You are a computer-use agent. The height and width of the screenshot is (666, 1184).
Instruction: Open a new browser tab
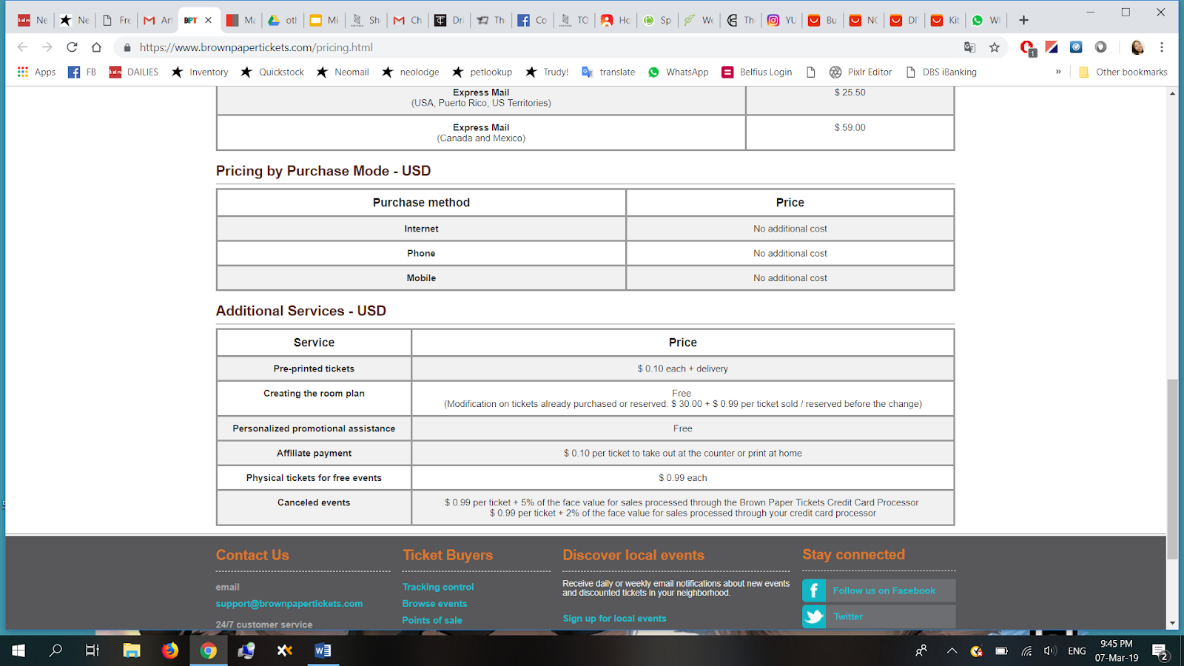tap(1023, 20)
